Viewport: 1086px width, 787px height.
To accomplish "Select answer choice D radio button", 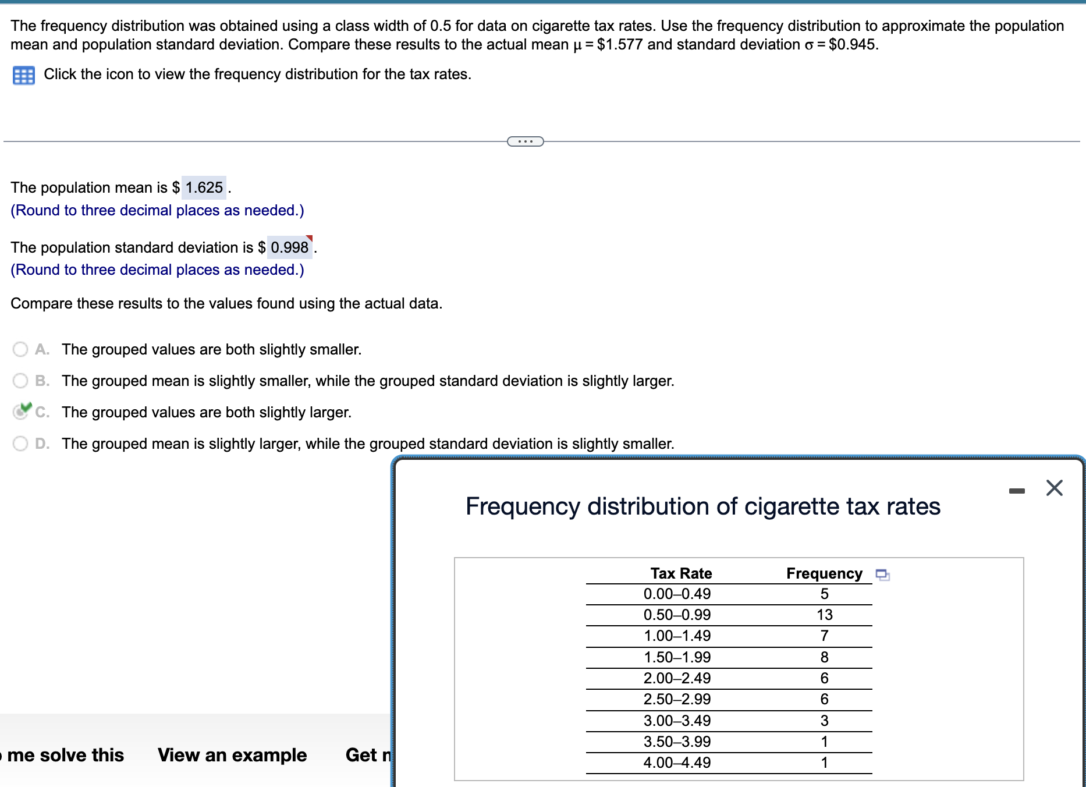I will point(21,442).
